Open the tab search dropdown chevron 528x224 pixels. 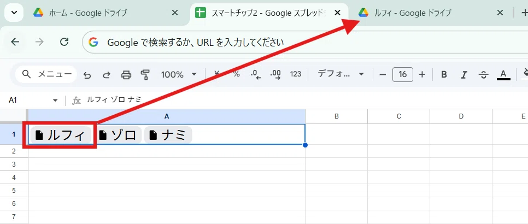(14, 13)
